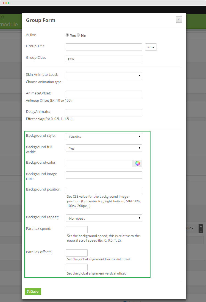Click the 'Background style:' label
Screen dimensions: 206x302
(41, 136)
